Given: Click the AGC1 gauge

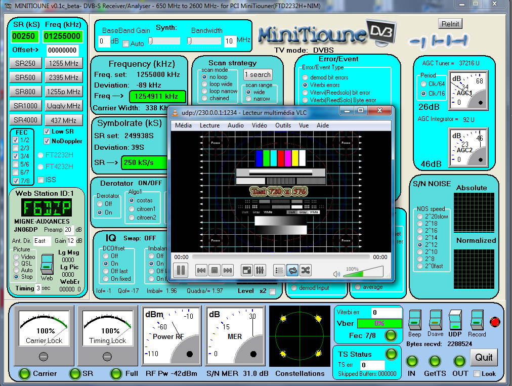Looking at the screenshot, I should pos(468,90).
